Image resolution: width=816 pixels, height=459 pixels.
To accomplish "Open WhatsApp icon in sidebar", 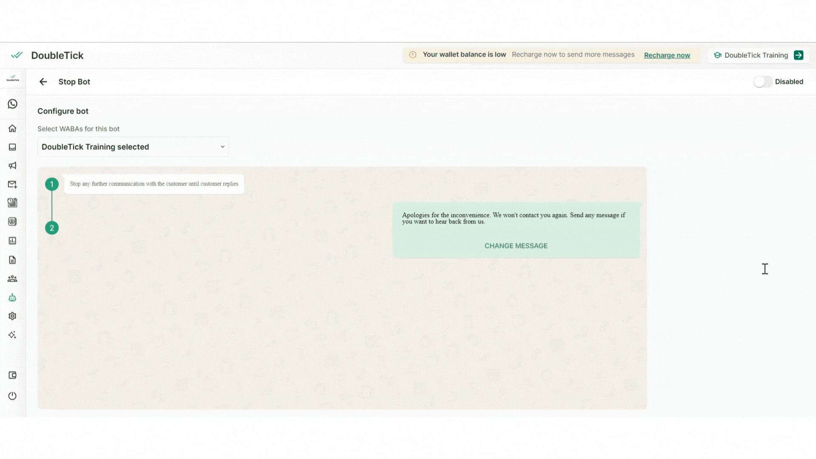I will [12, 104].
